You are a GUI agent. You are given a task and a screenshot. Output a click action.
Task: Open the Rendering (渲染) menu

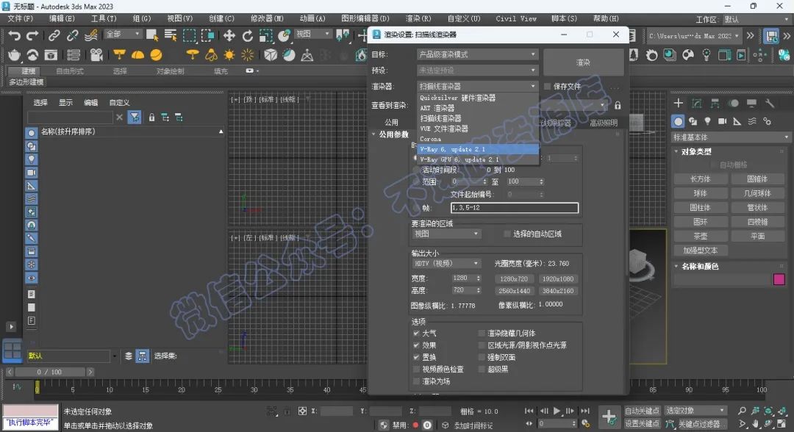click(x=418, y=18)
